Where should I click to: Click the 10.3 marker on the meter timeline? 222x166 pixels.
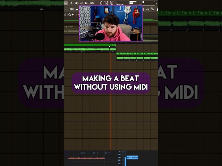[95, 153]
